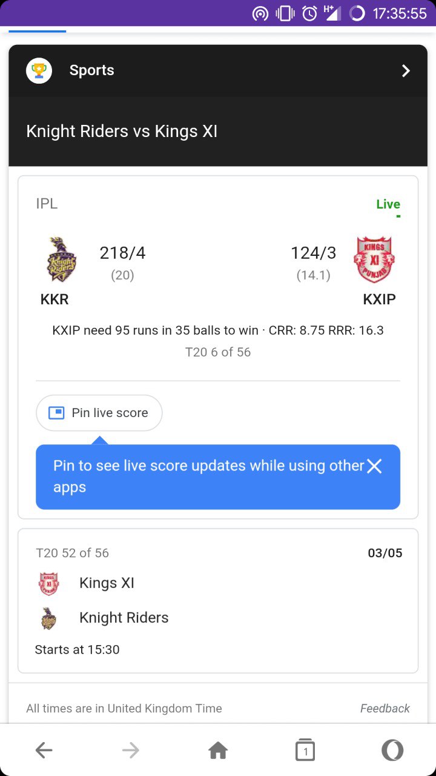The height and width of the screenshot is (776, 436).
Task: Tap the Sports trophy icon
Action: tap(39, 70)
